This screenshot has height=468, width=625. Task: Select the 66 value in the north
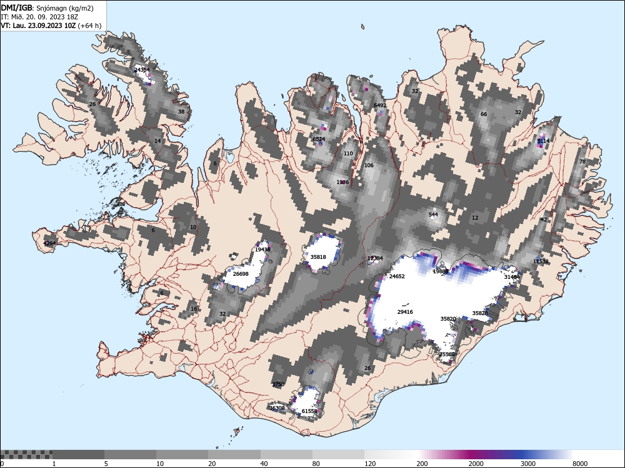[x=484, y=114]
